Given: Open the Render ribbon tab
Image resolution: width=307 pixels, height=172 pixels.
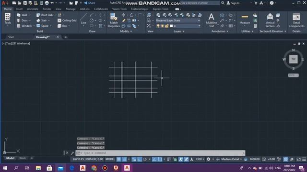Looking at the screenshot, I should [x=47, y=9].
